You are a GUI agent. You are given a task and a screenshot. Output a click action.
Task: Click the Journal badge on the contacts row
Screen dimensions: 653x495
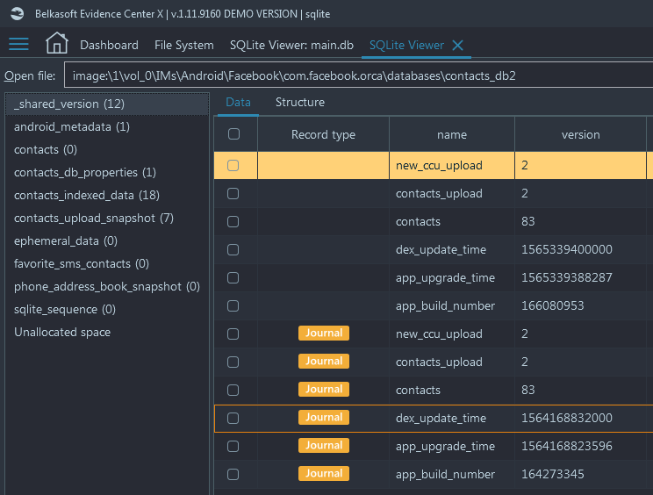(x=324, y=390)
